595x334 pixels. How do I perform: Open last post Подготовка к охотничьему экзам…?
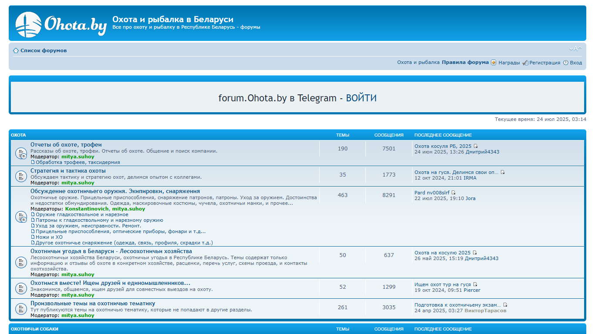click(458, 305)
